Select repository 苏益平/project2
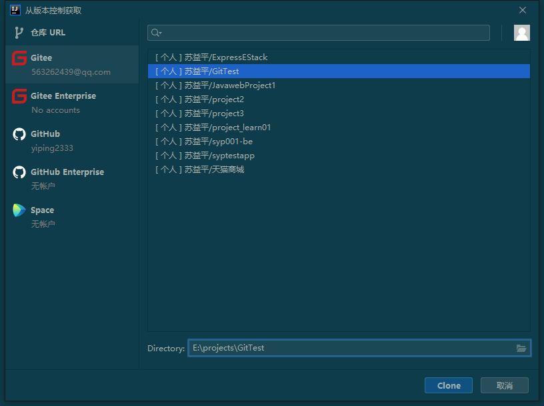544x406 pixels. click(339, 99)
